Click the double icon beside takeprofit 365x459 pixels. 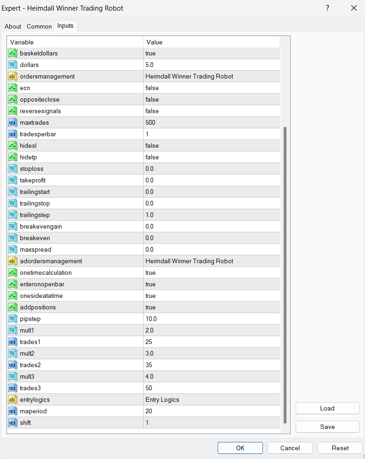coord(12,180)
